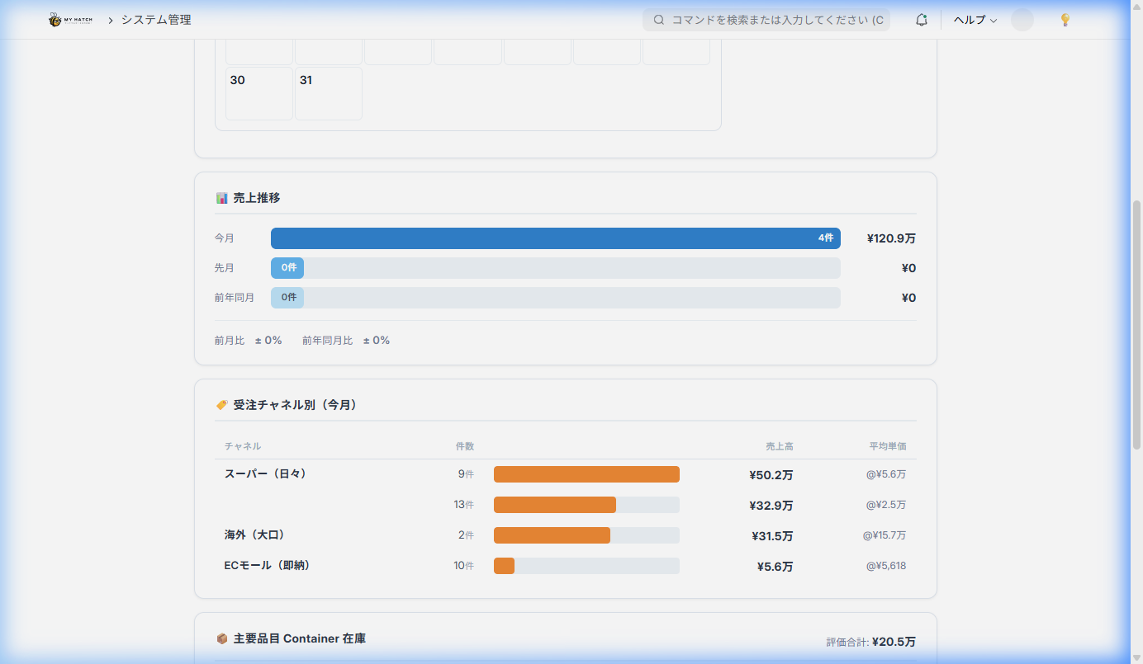
Task: Click the breadcrumb chevron after the logo
Action: pyautogui.click(x=110, y=19)
